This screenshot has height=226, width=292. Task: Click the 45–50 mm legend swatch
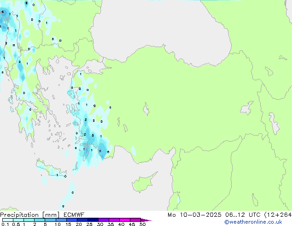click(135, 220)
